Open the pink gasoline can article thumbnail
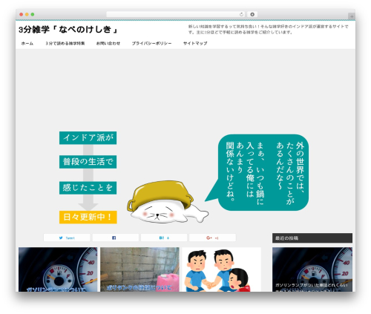This screenshot has width=371, height=314. point(139,269)
